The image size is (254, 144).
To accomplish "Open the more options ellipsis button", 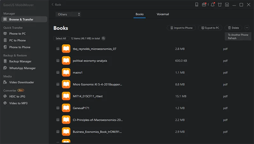I will point(247,28).
